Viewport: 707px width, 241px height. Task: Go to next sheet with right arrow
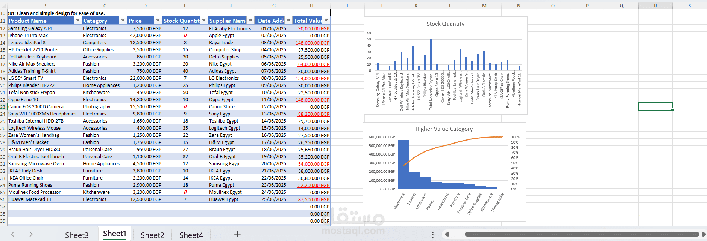[31, 234]
